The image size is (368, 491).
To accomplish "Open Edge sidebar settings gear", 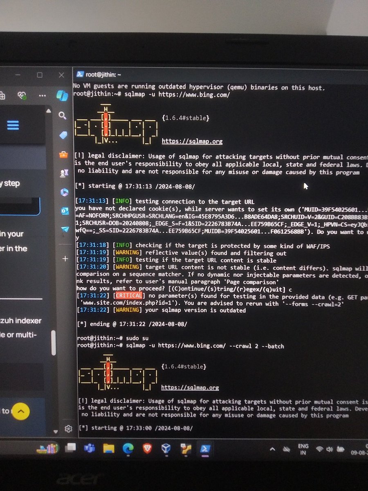I will (68, 428).
